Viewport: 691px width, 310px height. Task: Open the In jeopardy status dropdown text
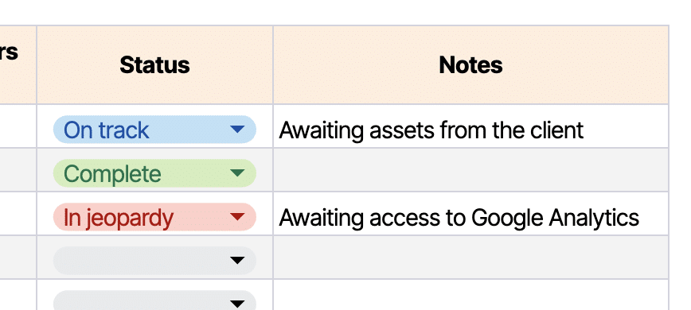(119, 218)
